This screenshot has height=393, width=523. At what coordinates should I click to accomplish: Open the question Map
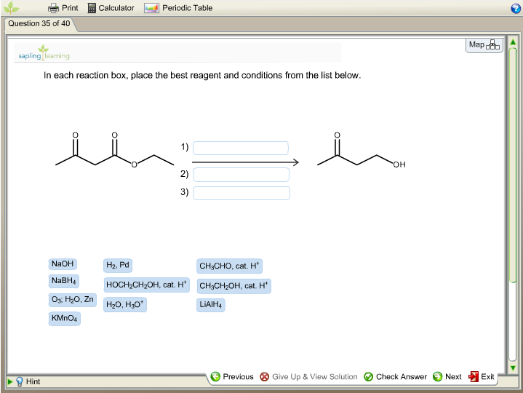point(484,44)
